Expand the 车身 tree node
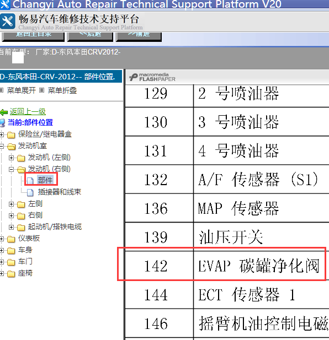 coord(2,250)
